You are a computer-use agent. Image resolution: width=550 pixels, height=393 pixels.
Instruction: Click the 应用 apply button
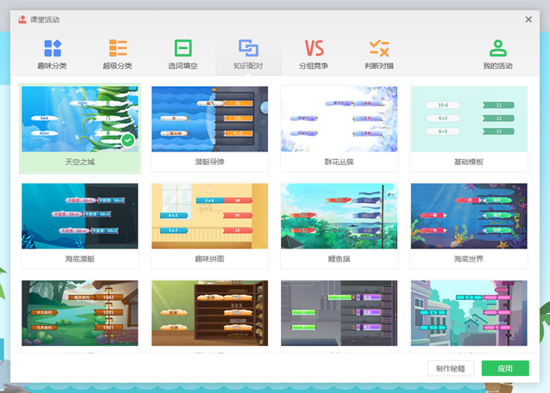pos(505,368)
